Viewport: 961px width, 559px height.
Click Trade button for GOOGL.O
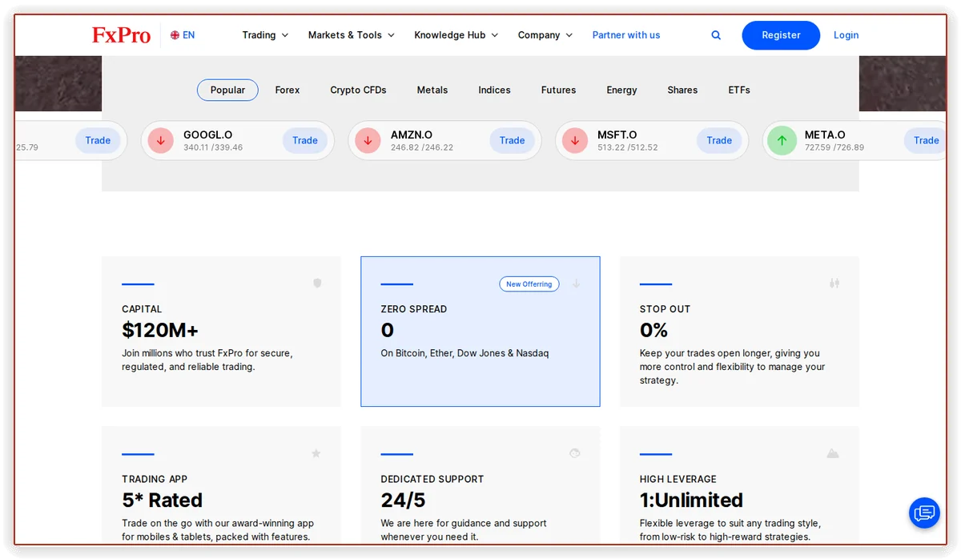click(305, 141)
